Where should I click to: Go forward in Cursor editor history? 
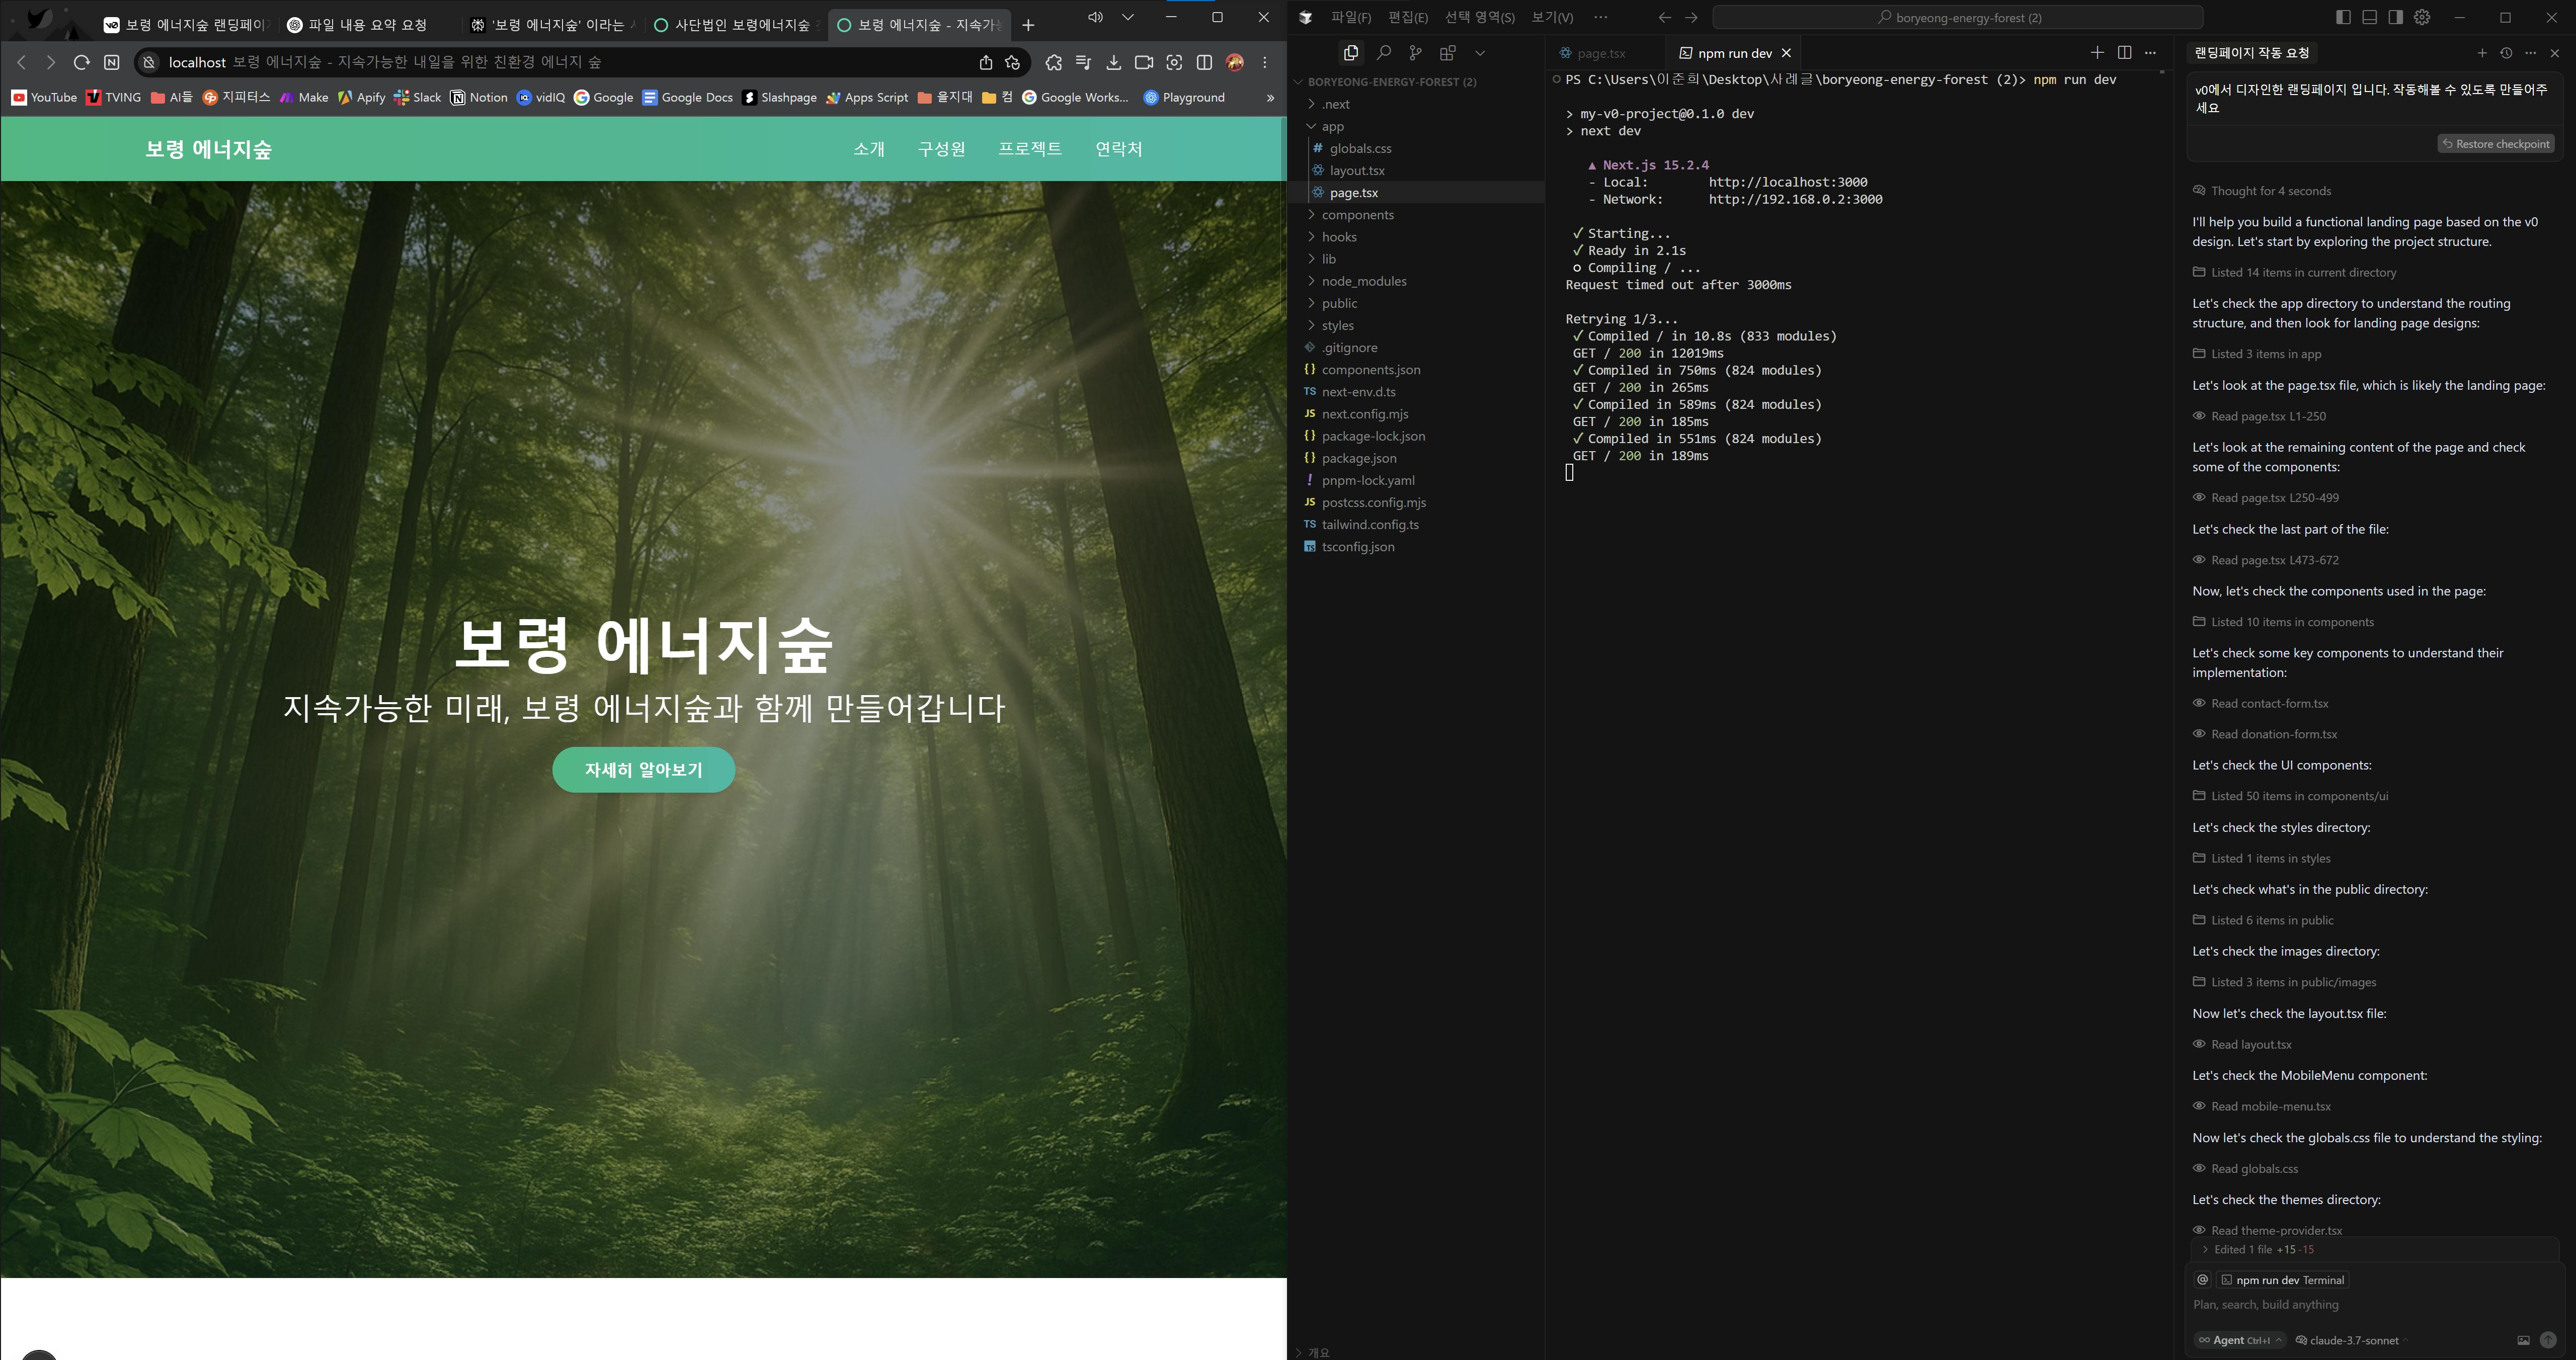click(1691, 17)
